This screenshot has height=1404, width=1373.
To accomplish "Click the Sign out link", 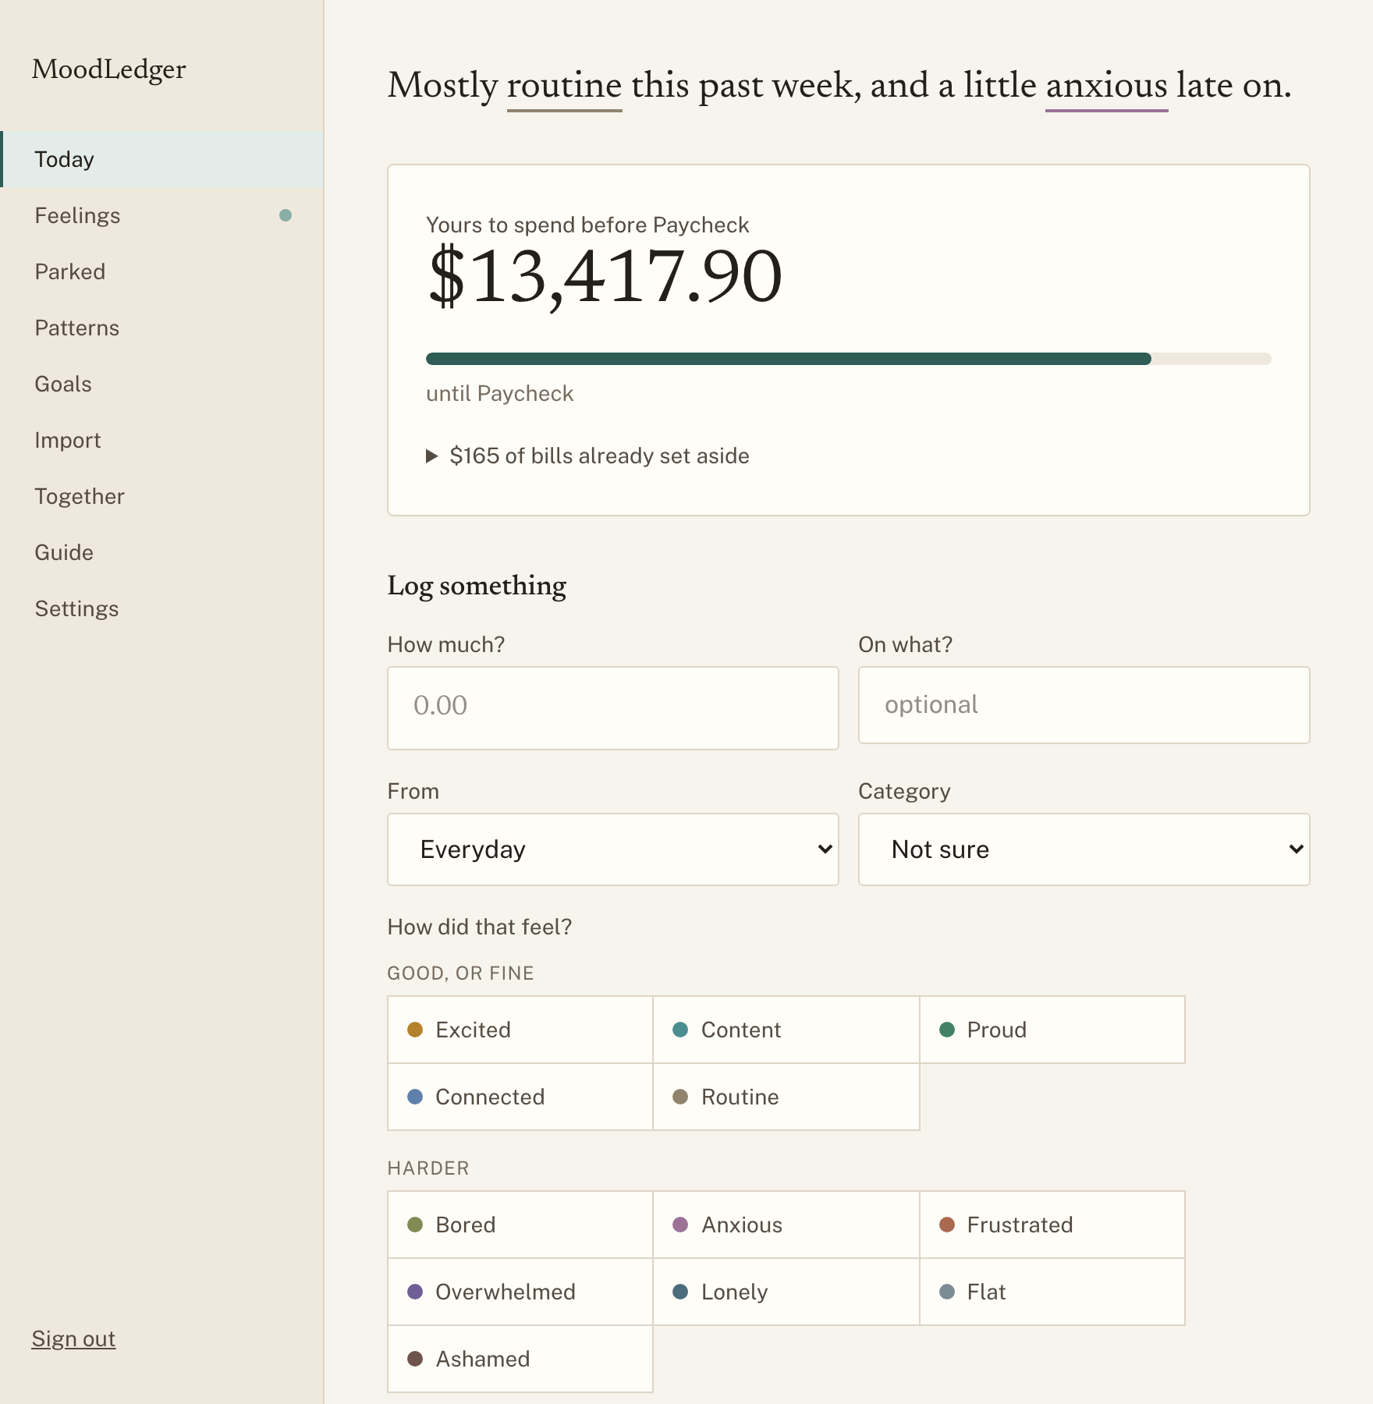I will (x=73, y=1338).
